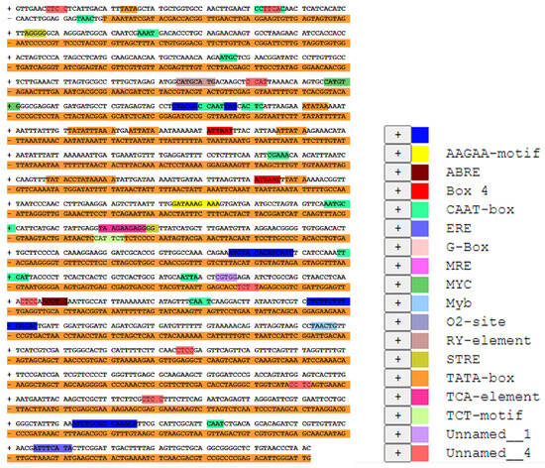Select the orange TATA-box swatch
The height and width of the screenshot is (468, 545).
[x=420, y=379]
